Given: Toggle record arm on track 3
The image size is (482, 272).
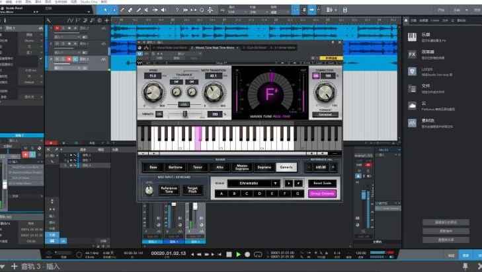Looking at the screenshot, I should coord(69,59).
